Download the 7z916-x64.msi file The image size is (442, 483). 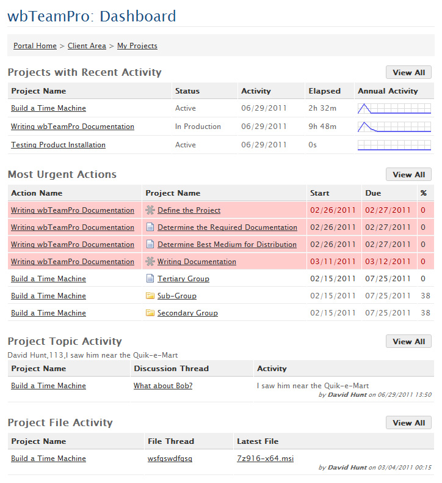pos(265,459)
